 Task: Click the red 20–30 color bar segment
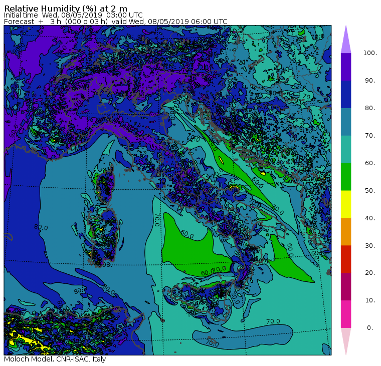(346, 259)
